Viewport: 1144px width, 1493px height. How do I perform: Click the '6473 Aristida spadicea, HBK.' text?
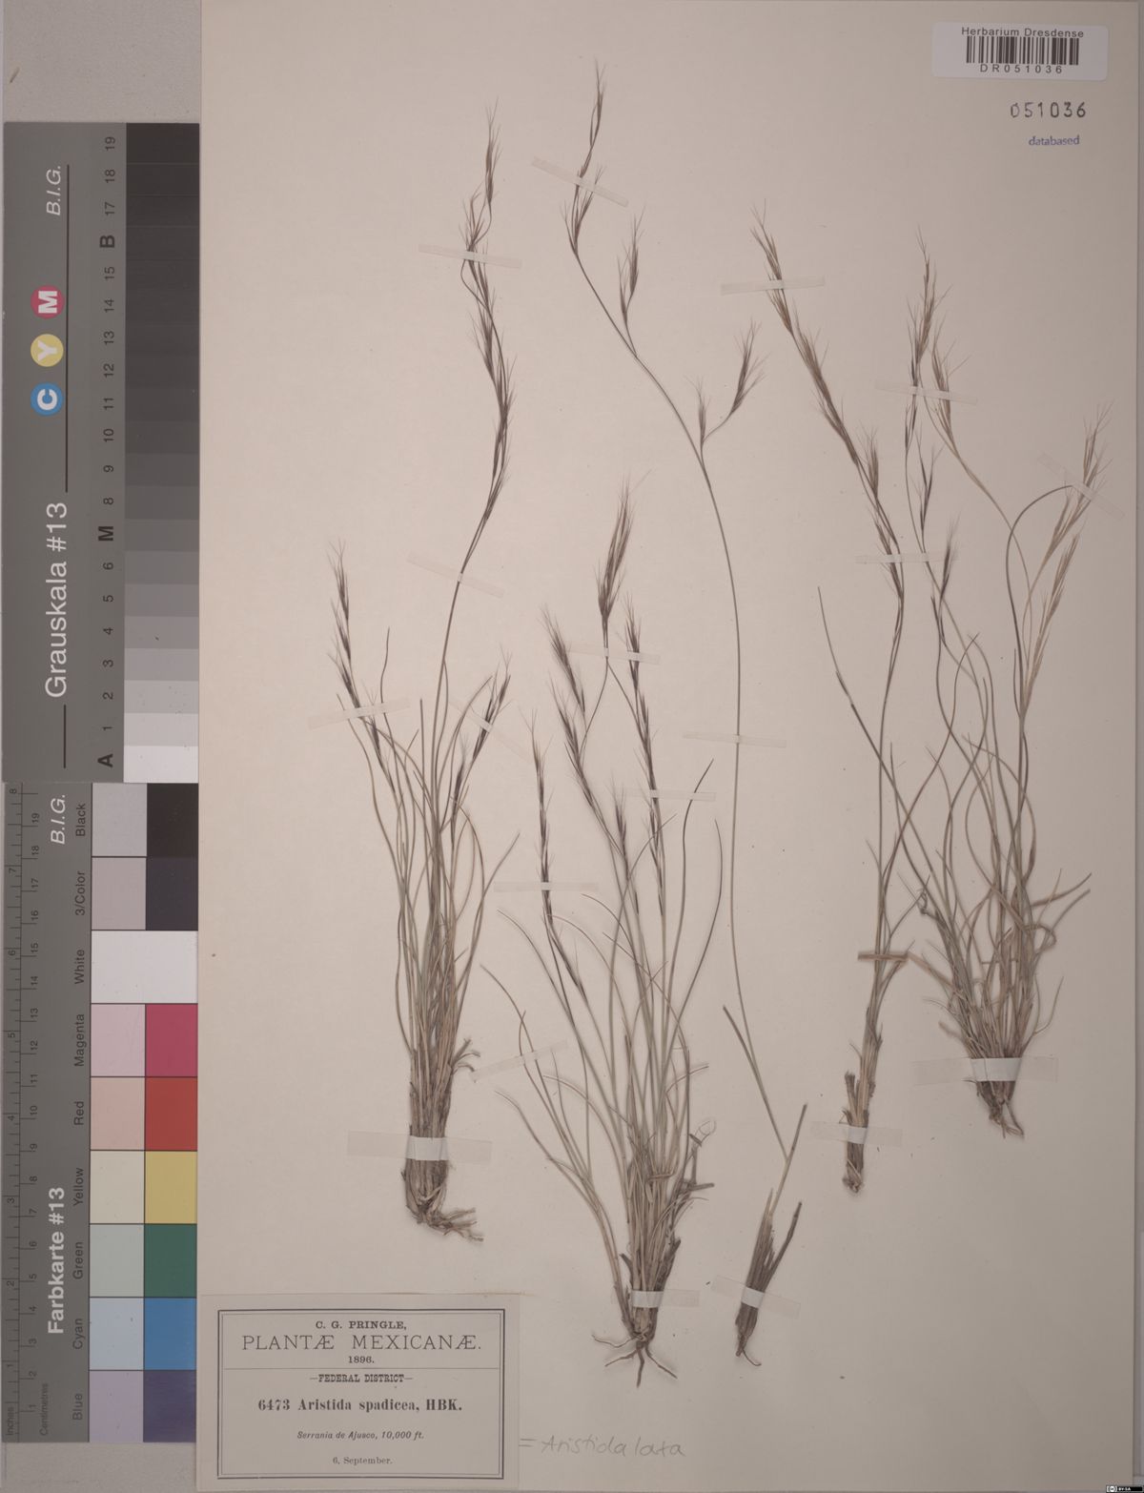point(361,1402)
